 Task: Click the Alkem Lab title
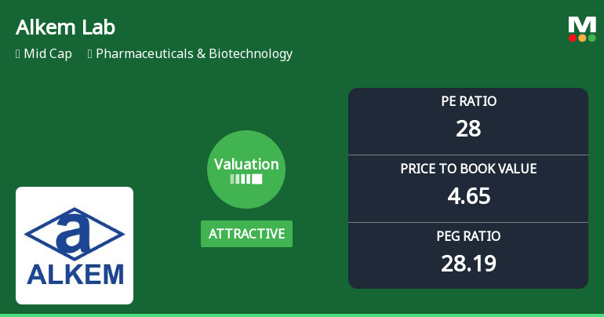click(65, 27)
